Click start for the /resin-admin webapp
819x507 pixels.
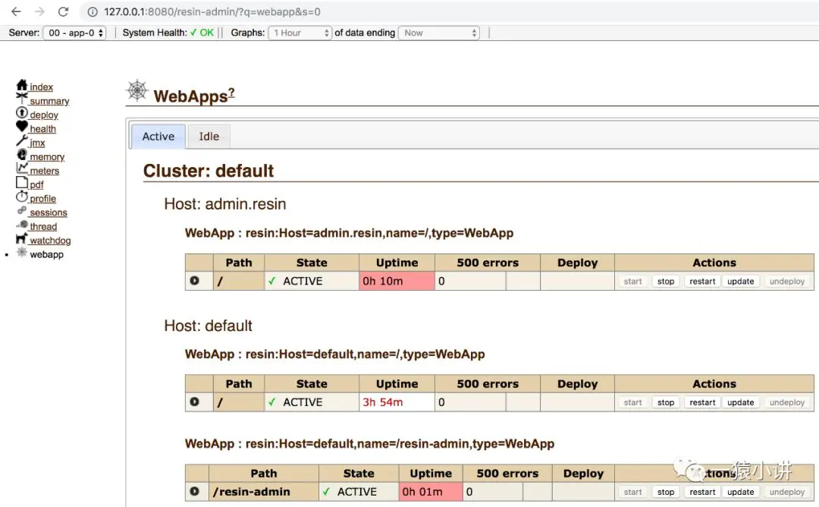point(632,492)
